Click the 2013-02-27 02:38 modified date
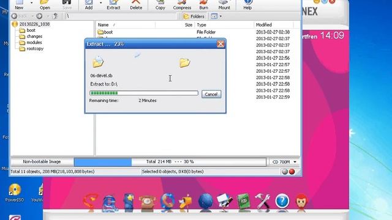Viewport: 392px width, 220px height. coord(273,32)
